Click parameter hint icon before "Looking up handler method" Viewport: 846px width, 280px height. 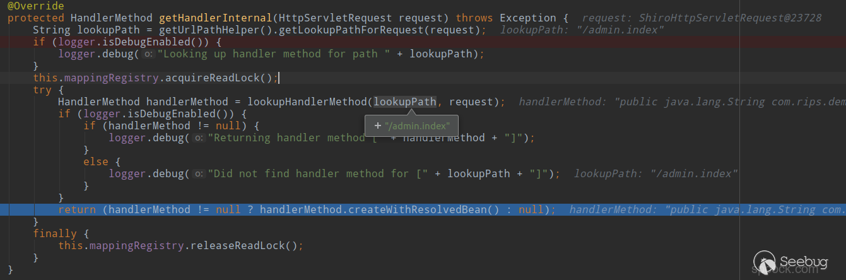(x=148, y=54)
